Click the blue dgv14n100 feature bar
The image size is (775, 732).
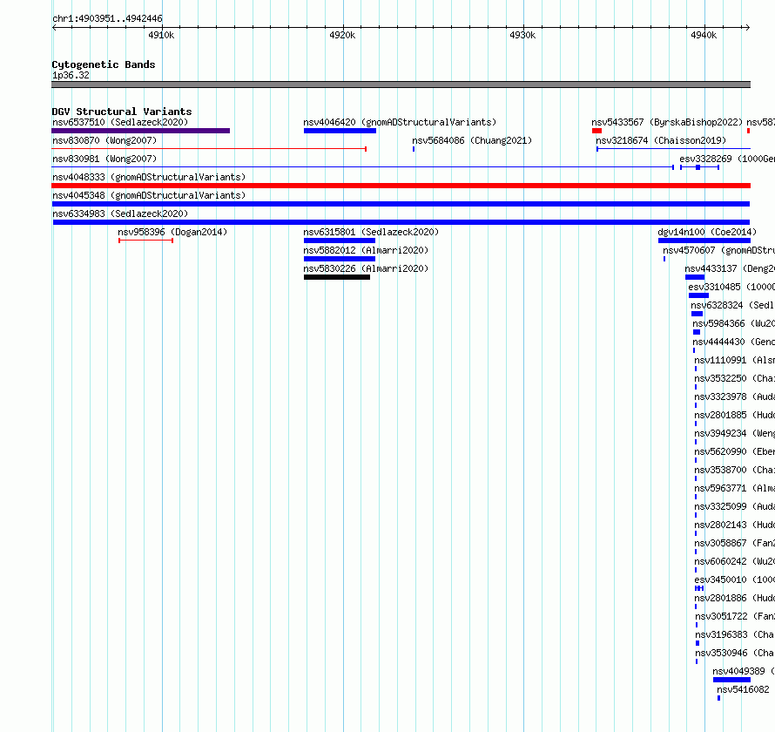704,241
